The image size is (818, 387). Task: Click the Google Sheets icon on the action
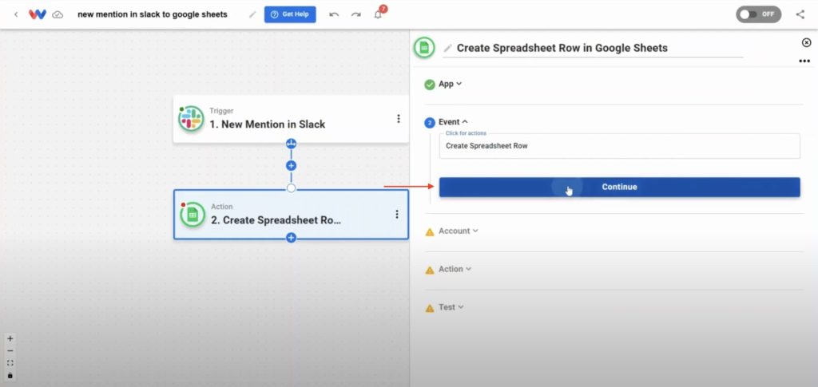coord(193,214)
